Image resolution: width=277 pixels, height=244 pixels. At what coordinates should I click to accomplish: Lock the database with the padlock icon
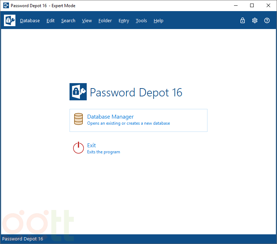243,20
